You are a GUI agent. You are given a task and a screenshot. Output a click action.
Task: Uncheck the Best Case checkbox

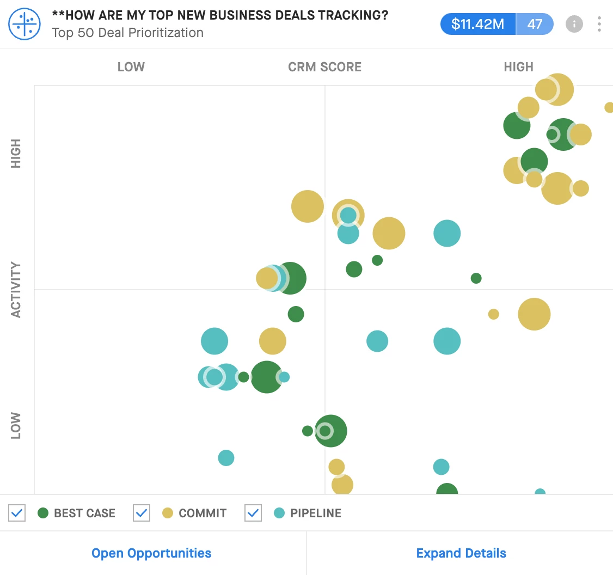17,513
